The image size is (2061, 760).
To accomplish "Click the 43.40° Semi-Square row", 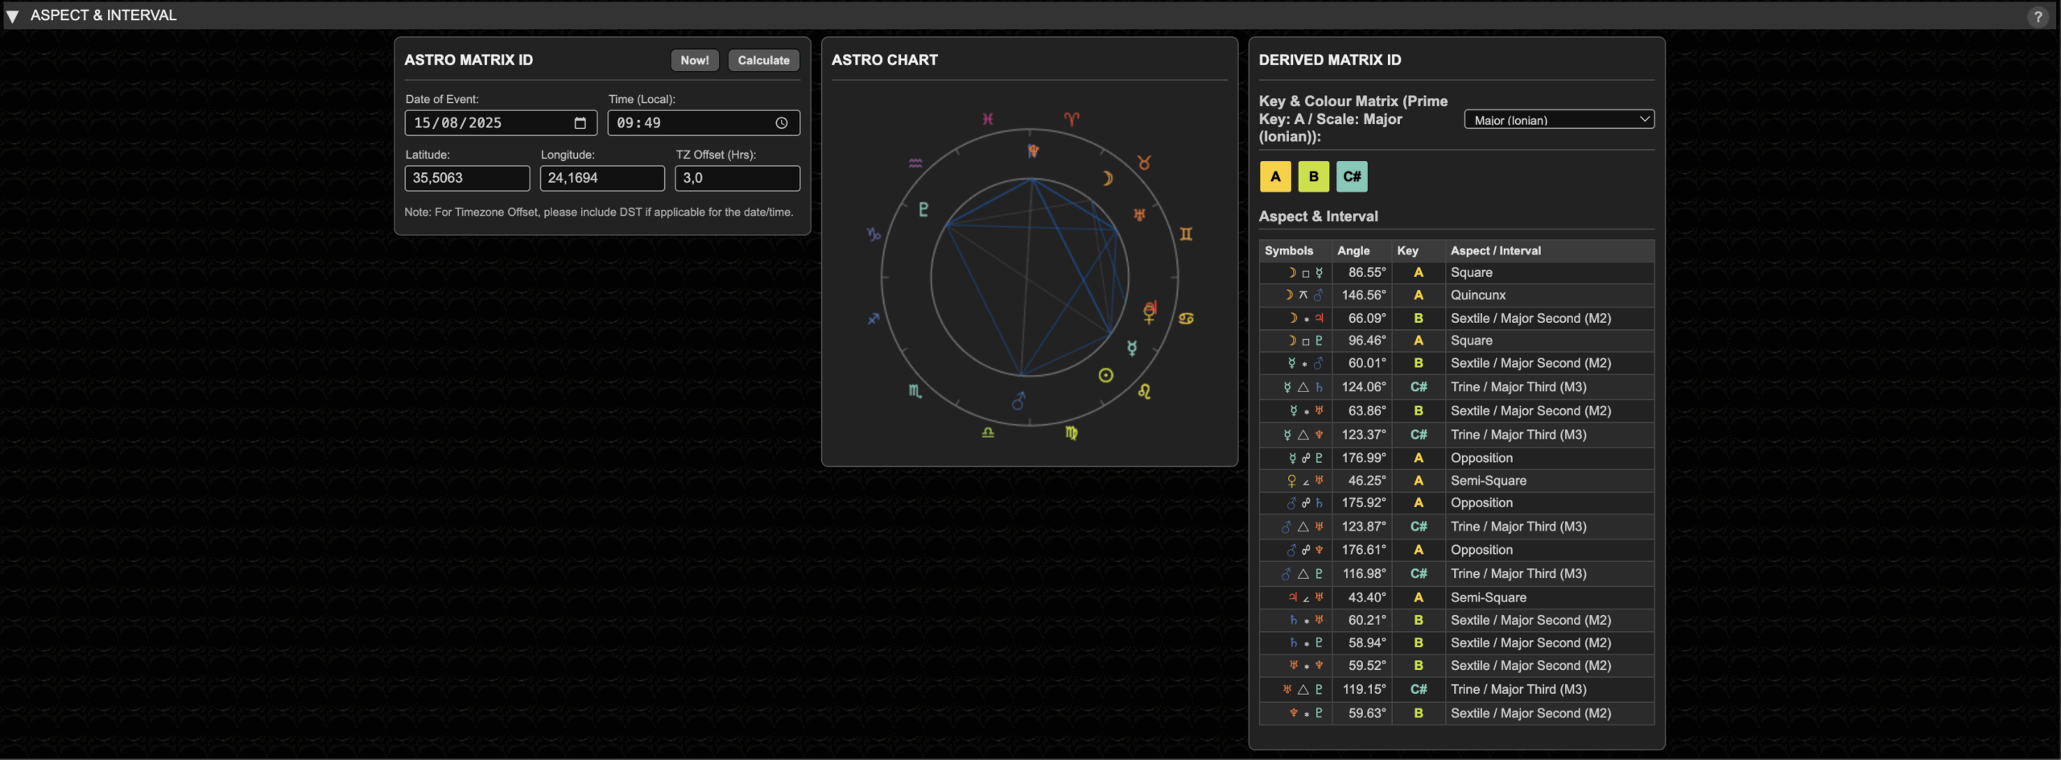I will tap(1456, 597).
